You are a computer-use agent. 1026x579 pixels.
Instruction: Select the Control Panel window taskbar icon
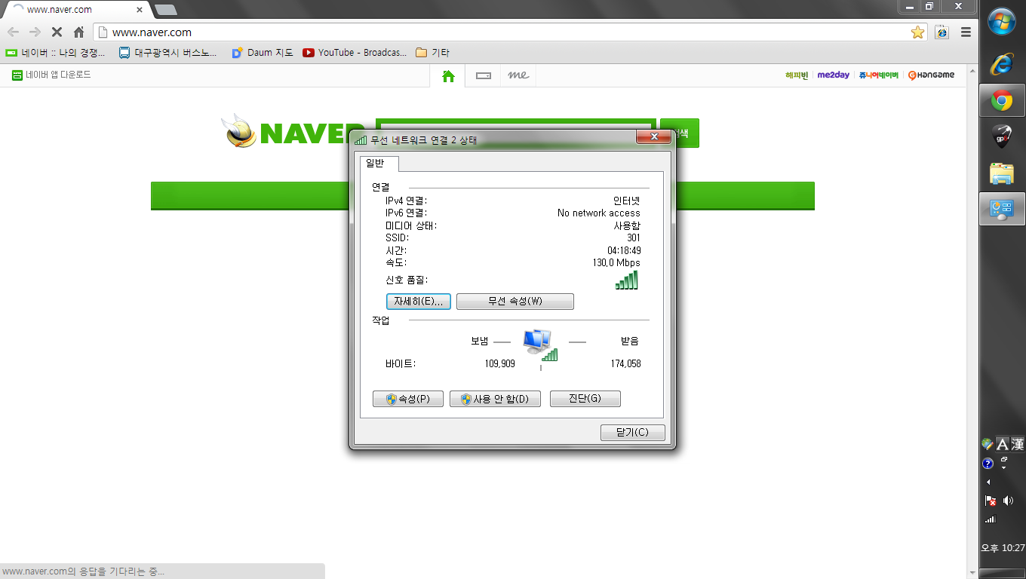(1002, 209)
